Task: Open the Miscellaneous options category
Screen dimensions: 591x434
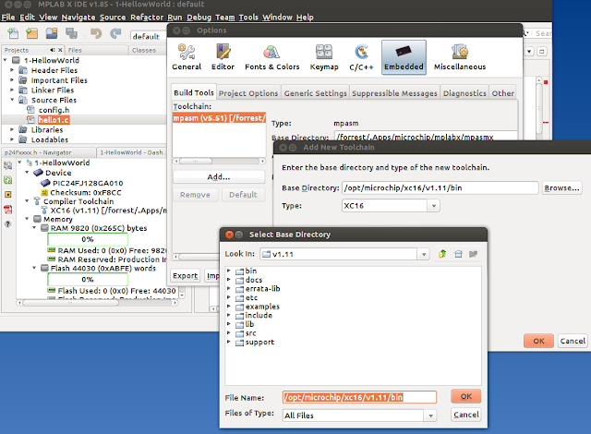Action: (460, 57)
